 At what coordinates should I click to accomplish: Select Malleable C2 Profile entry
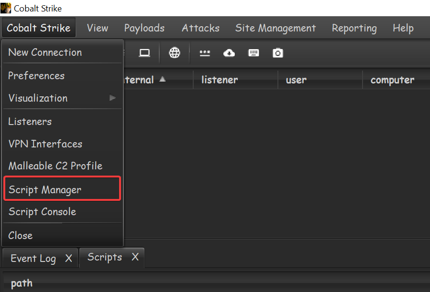coord(63,166)
